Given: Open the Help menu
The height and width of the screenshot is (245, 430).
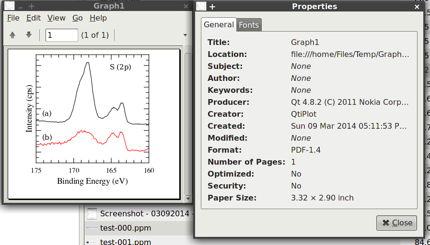Looking at the screenshot, I should pos(98,18).
